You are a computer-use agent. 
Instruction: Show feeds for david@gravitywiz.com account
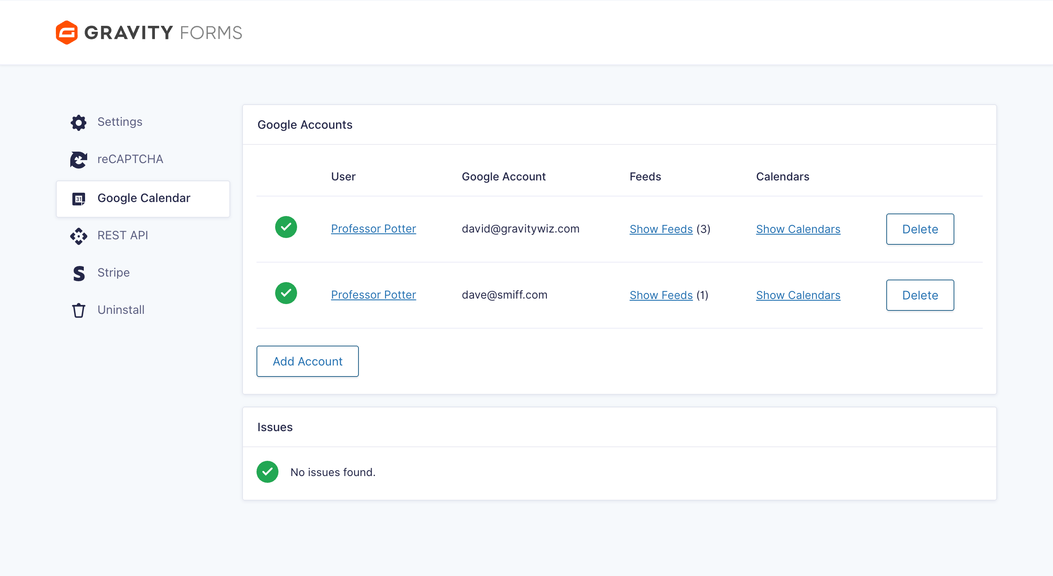661,229
